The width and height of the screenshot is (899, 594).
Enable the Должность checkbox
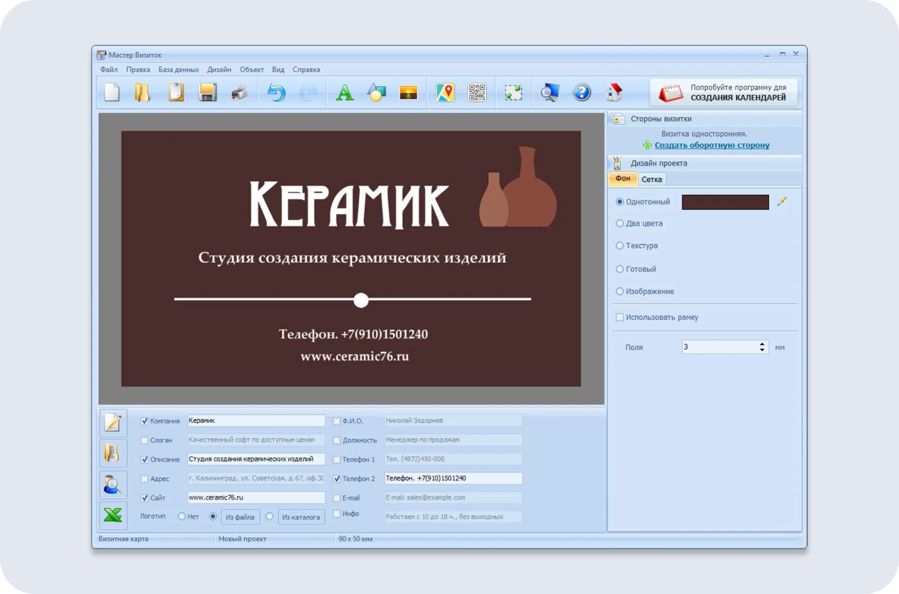click(336, 440)
